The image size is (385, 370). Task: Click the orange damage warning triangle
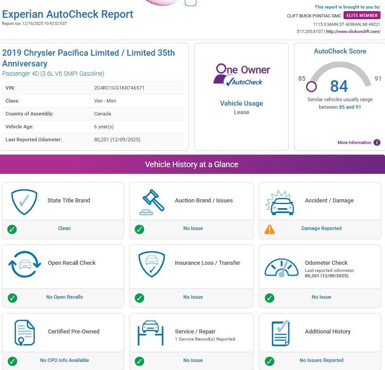pos(270,229)
